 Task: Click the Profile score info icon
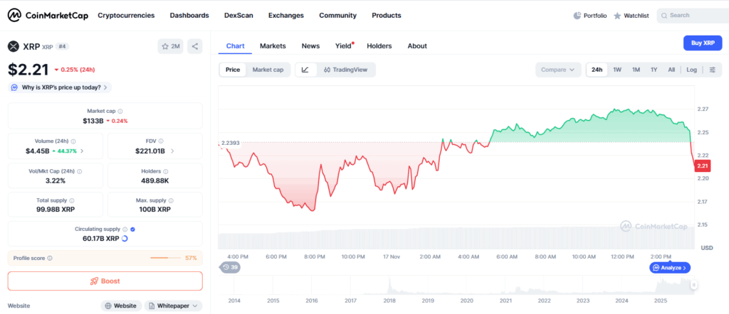click(x=50, y=258)
